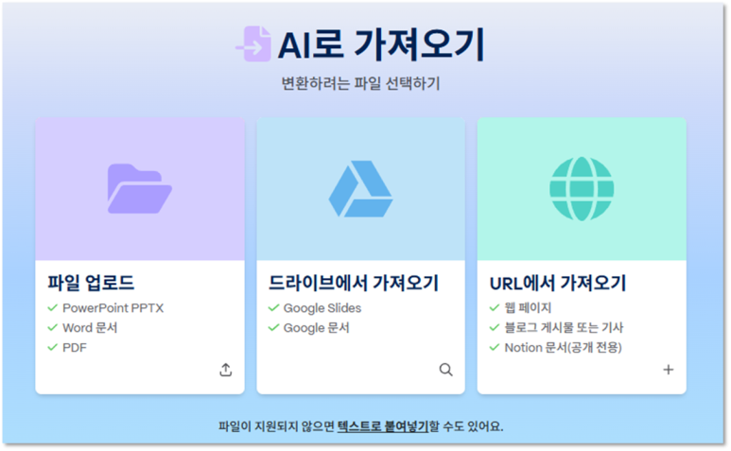Click the Google Drive triangle icon
731x451 pixels.
pos(360,189)
